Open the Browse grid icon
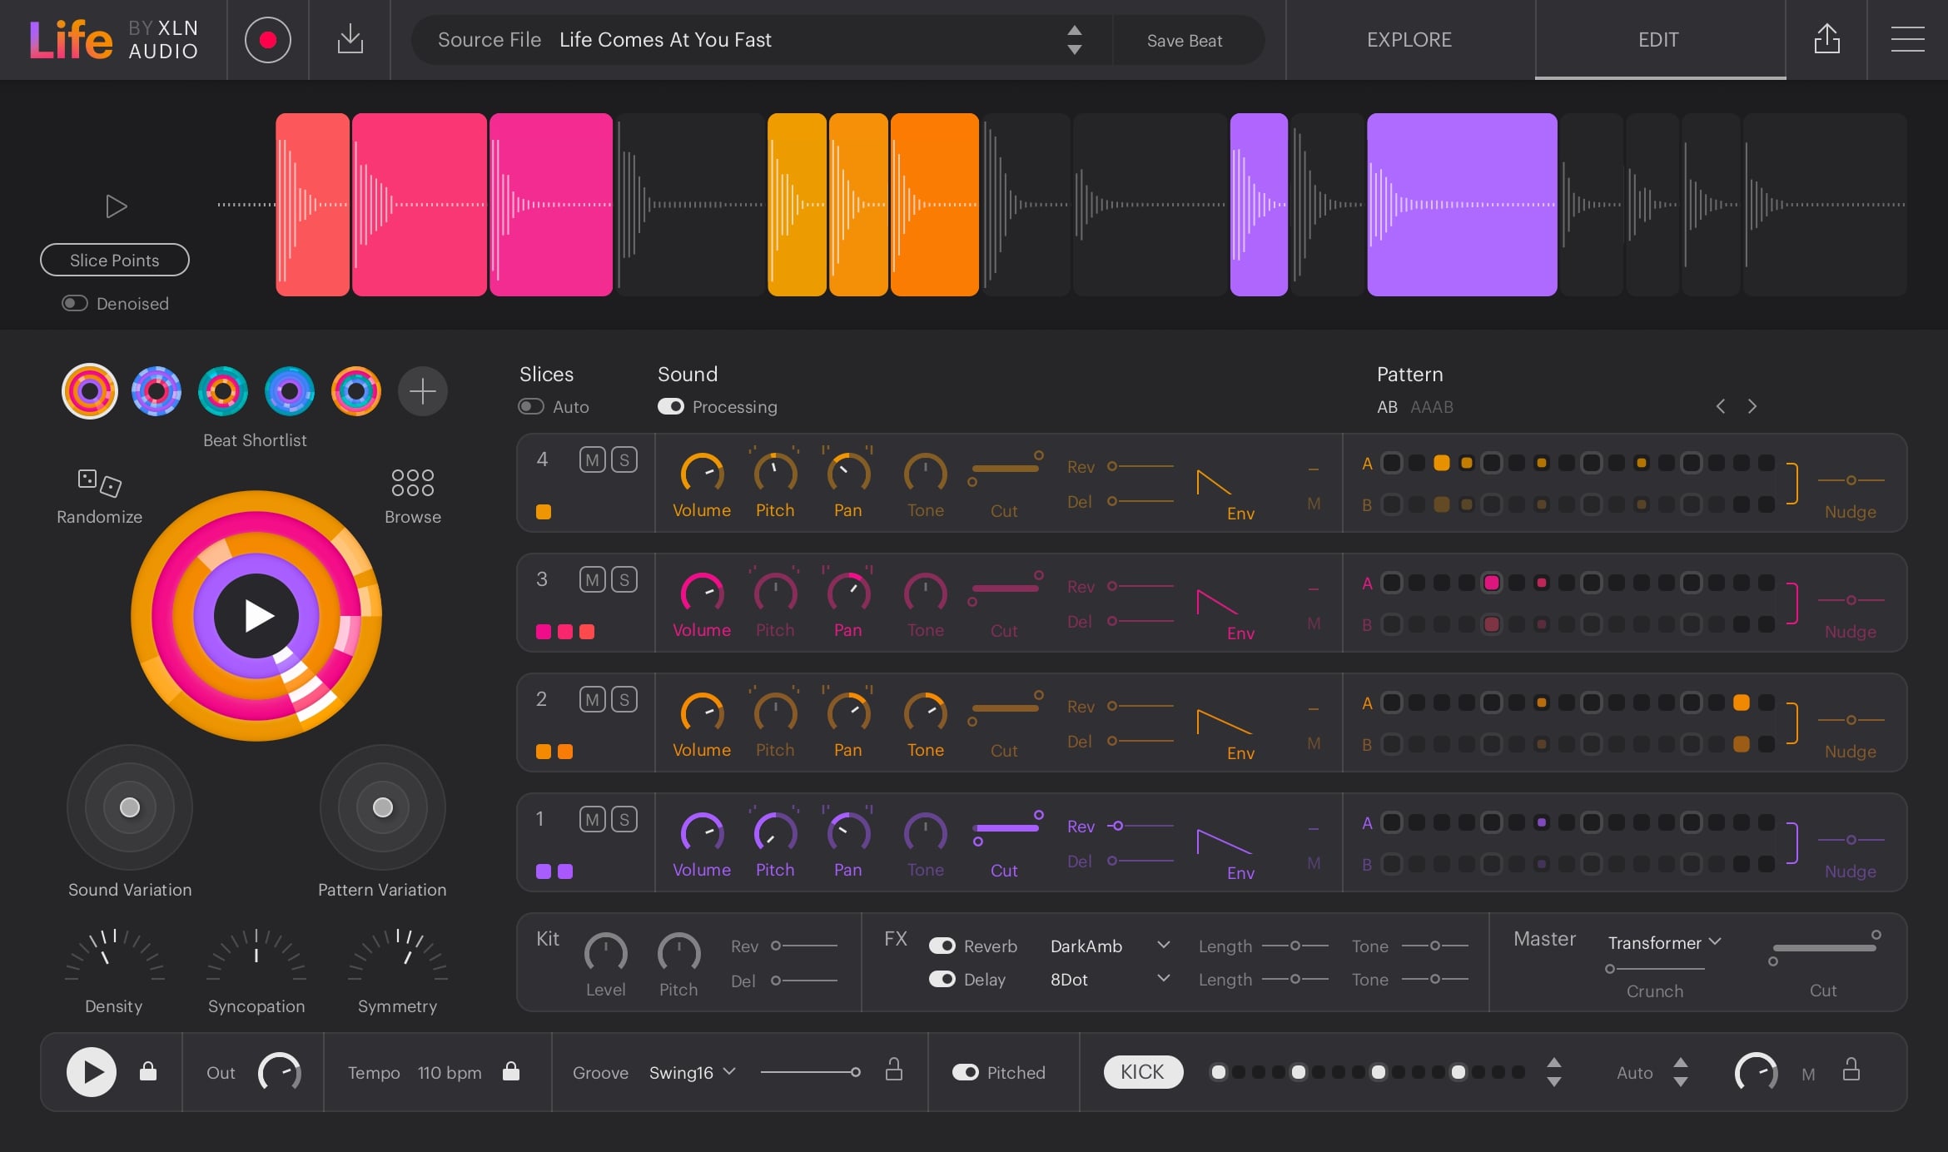The image size is (1948, 1152). point(412,481)
